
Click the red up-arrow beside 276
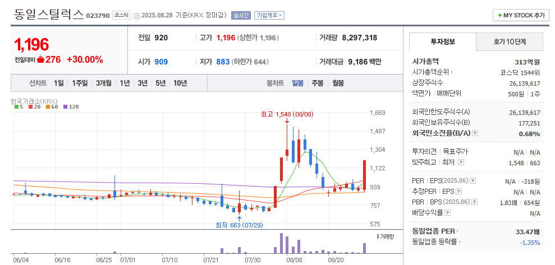(41, 60)
